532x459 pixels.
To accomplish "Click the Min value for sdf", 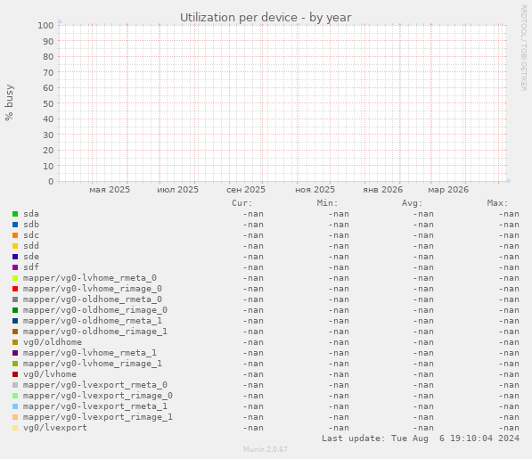I will click(339, 267).
